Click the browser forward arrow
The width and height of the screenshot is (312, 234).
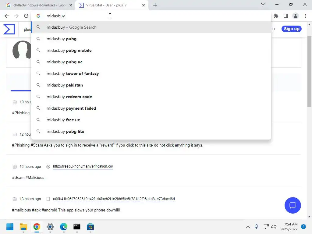pos(16,16)
